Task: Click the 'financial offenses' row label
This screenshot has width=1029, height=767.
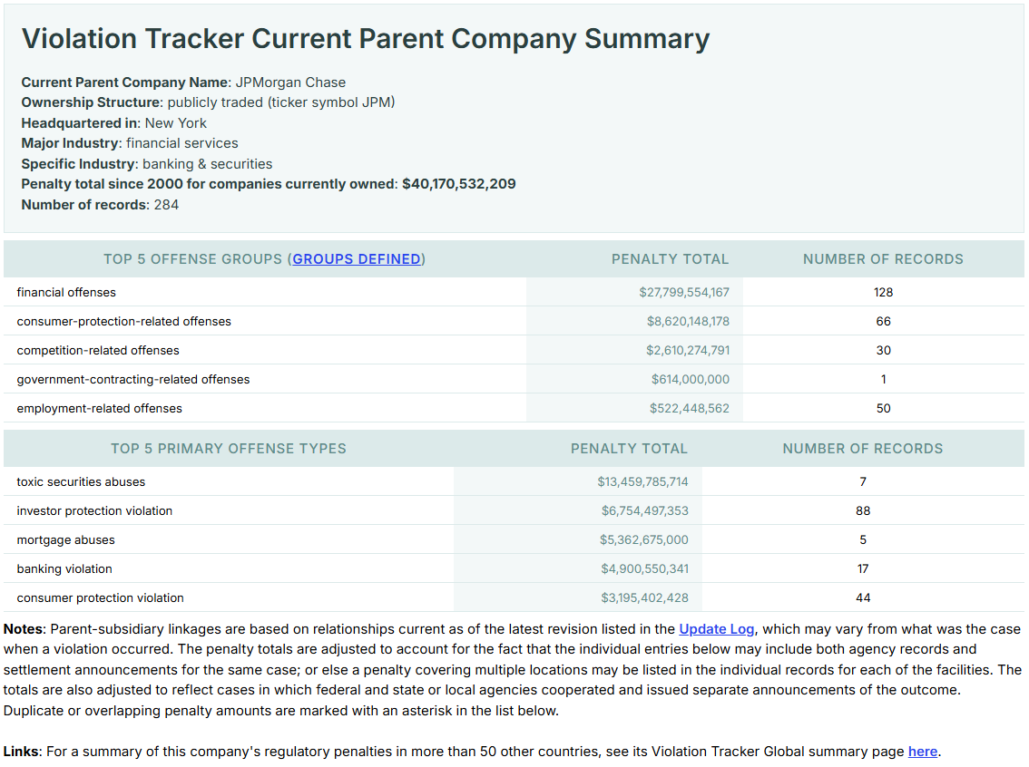Action: tap(66, 292)
